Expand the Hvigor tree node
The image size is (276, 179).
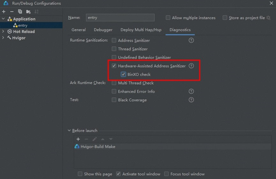pyautogui.click(x=3, y=38)
